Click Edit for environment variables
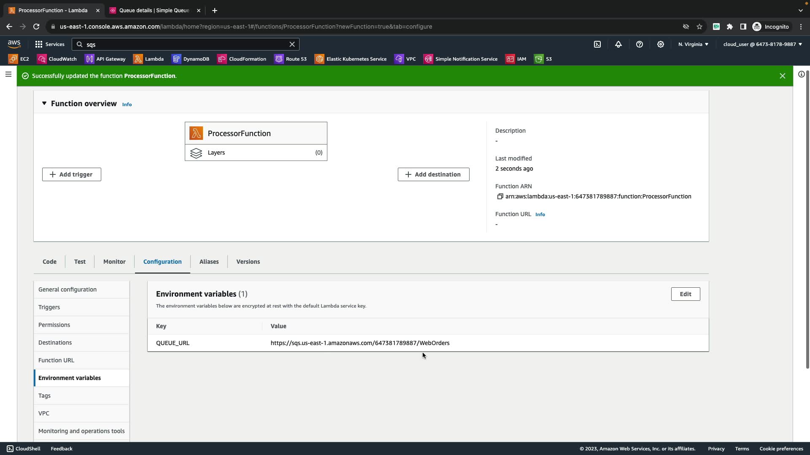 click(x=685, y=294)
